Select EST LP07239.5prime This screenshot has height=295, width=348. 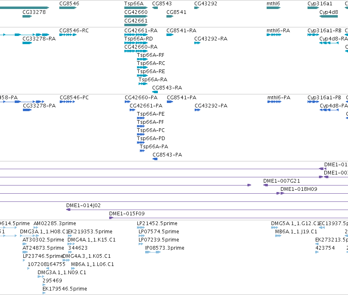coord(141,244)
